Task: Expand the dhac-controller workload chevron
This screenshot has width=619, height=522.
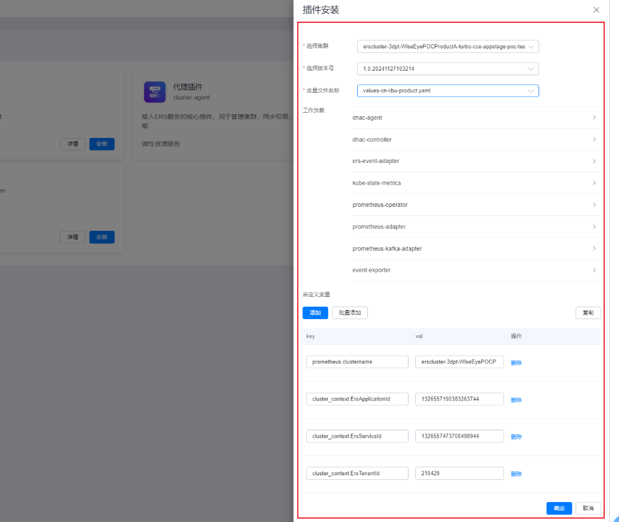Action: click(x=594, y=140)
